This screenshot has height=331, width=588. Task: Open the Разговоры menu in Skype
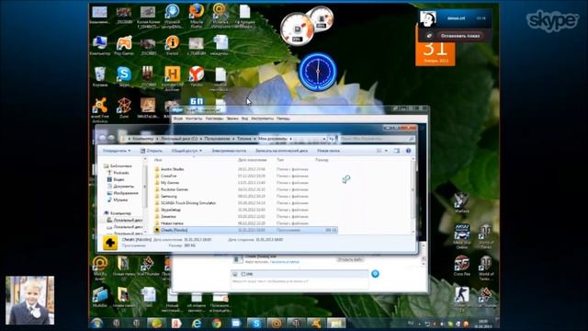coord(214,119)
